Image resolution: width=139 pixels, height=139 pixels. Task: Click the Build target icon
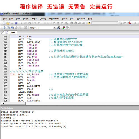(x=8, y=28)
